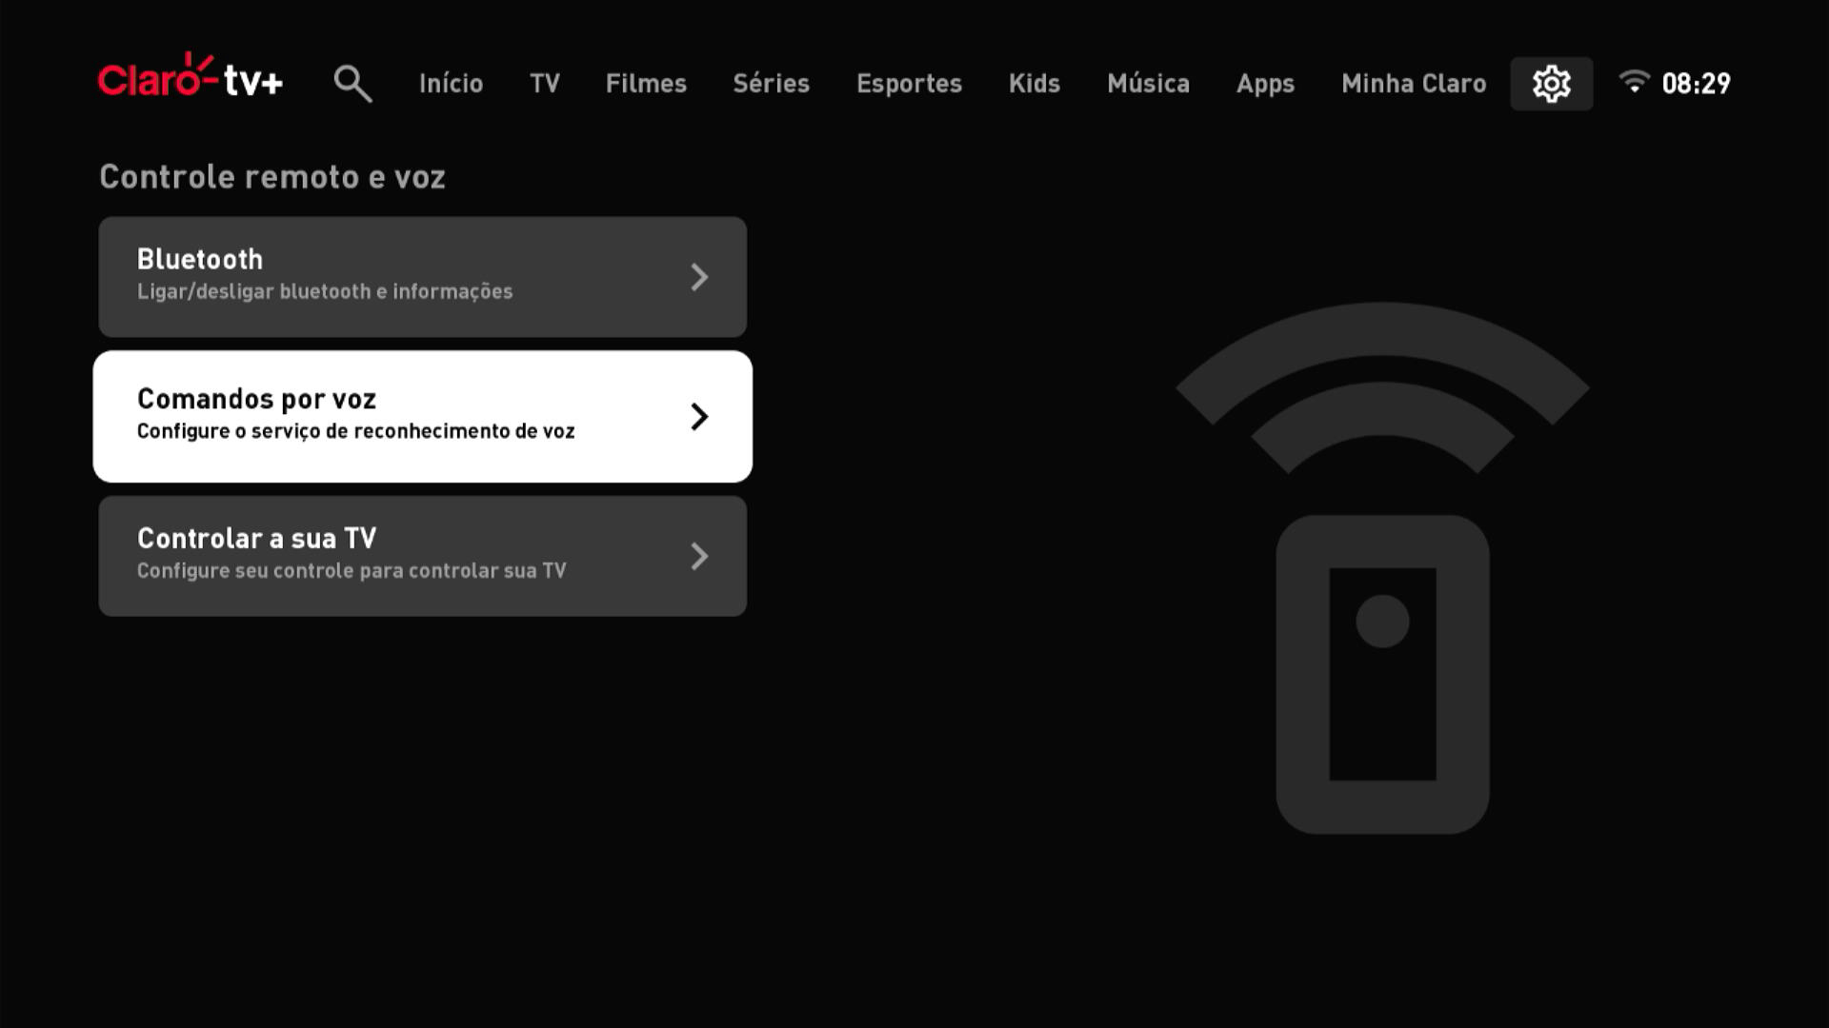Screen dimensions: 1829x1028
Task: Click the 08:29 clock display
Action: (1698, 84)
